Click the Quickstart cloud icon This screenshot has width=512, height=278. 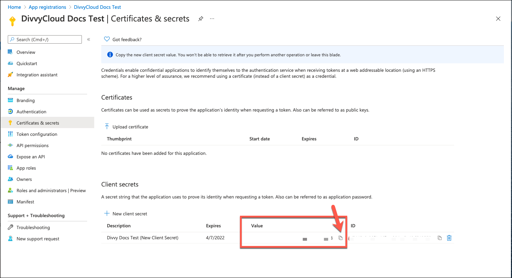10,63
